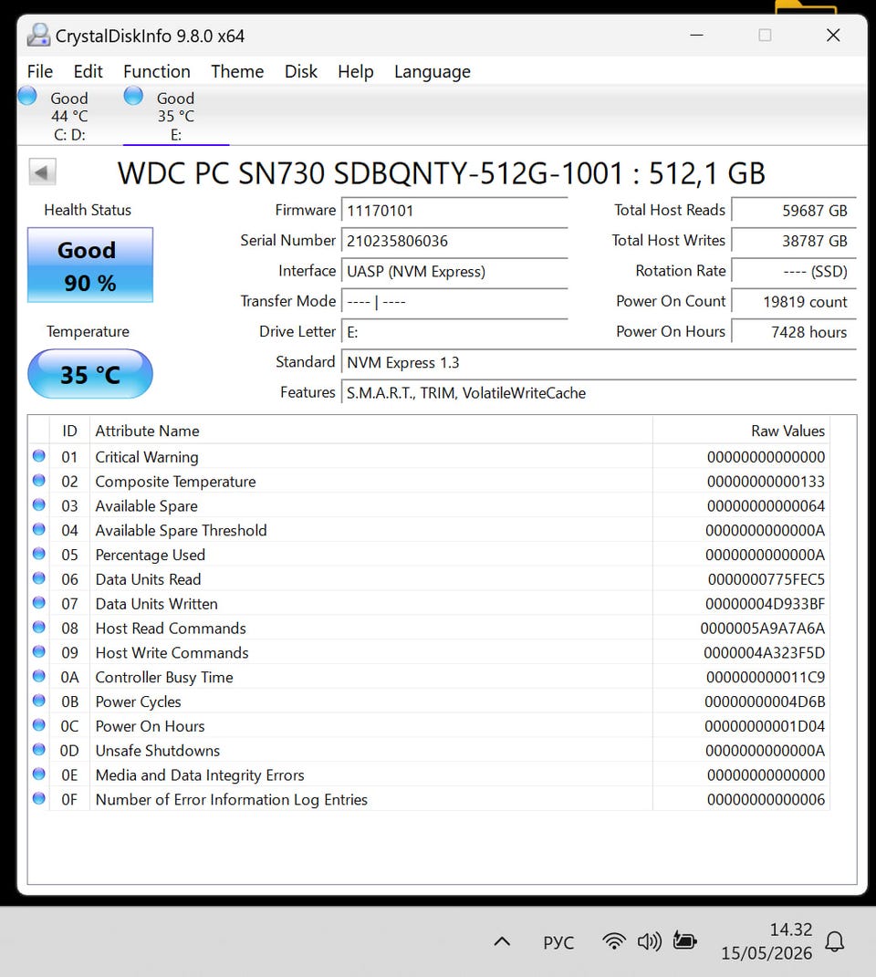
Task: Click status orb of Host Write Commands row
Action: (38, 651)
